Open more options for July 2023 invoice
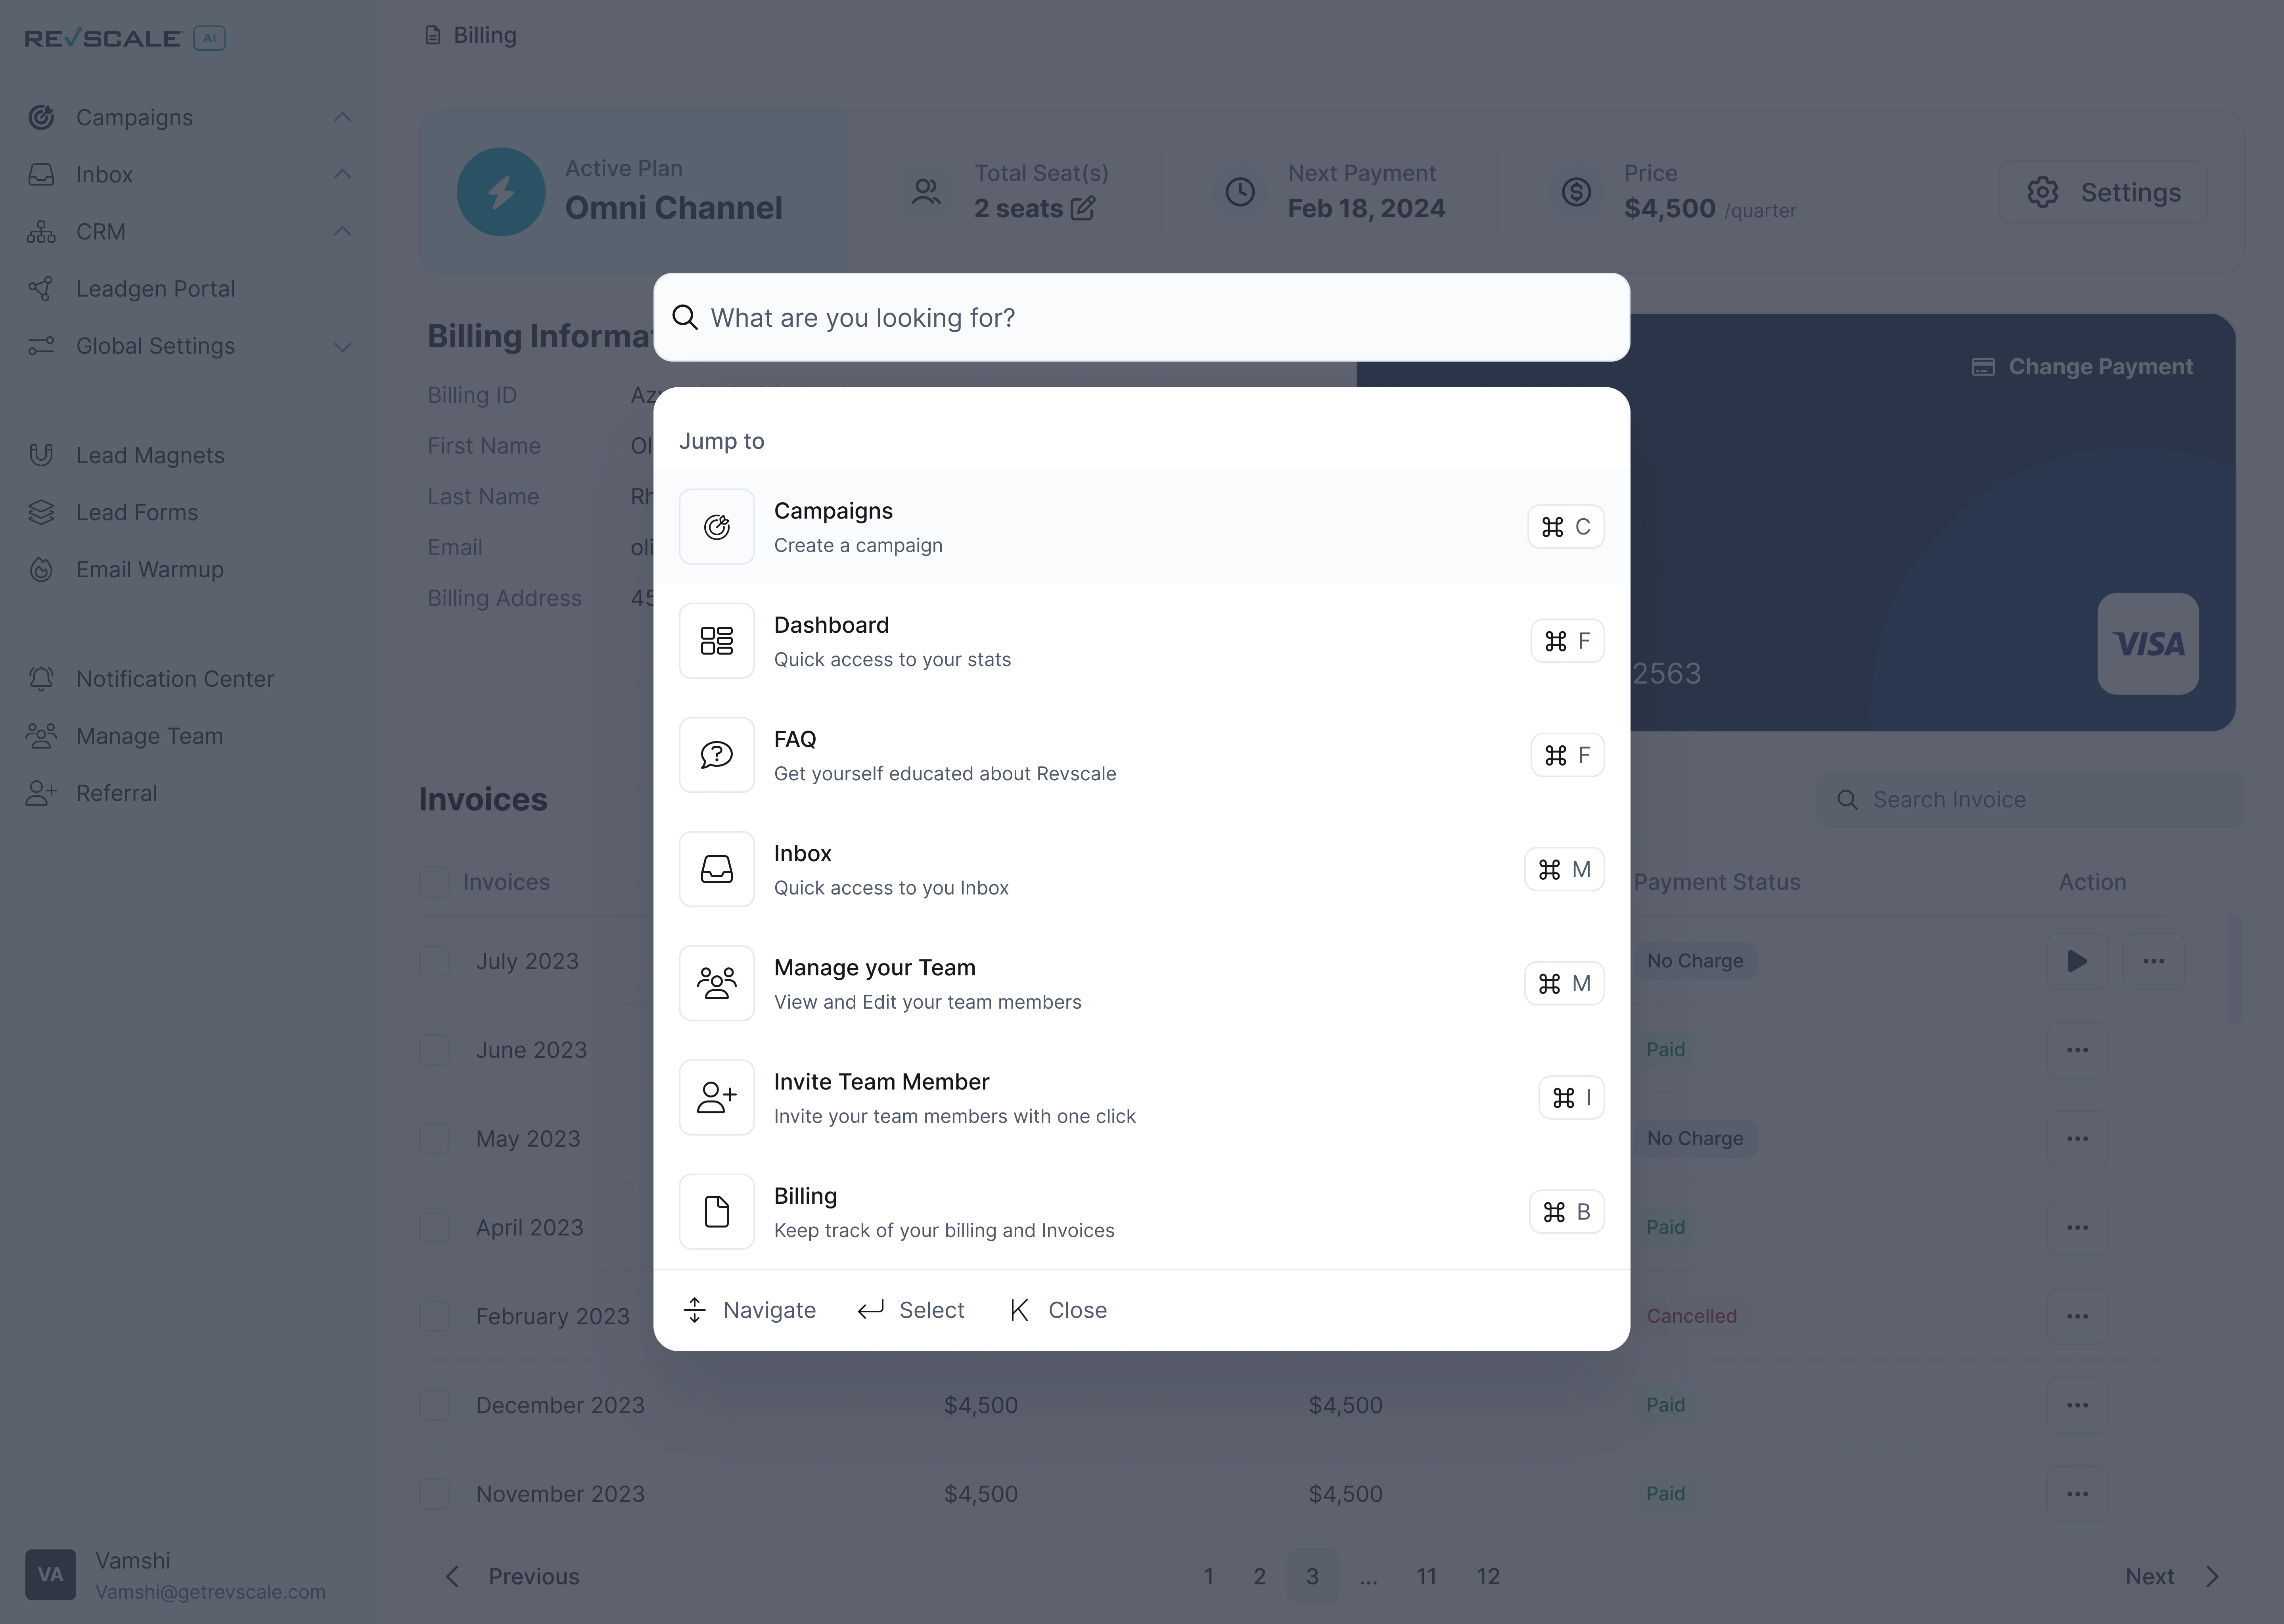2284x1624 pixels. coord(2153,961)
